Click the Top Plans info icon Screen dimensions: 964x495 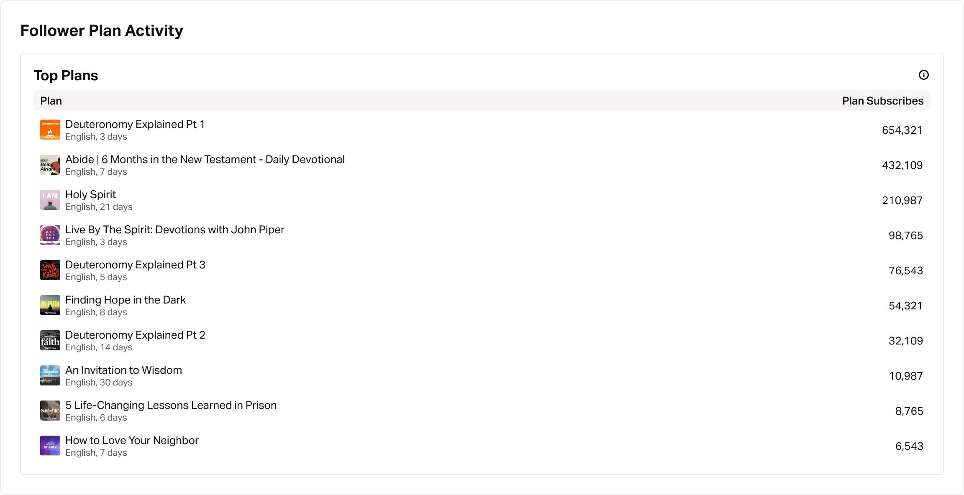pos(923,75)
